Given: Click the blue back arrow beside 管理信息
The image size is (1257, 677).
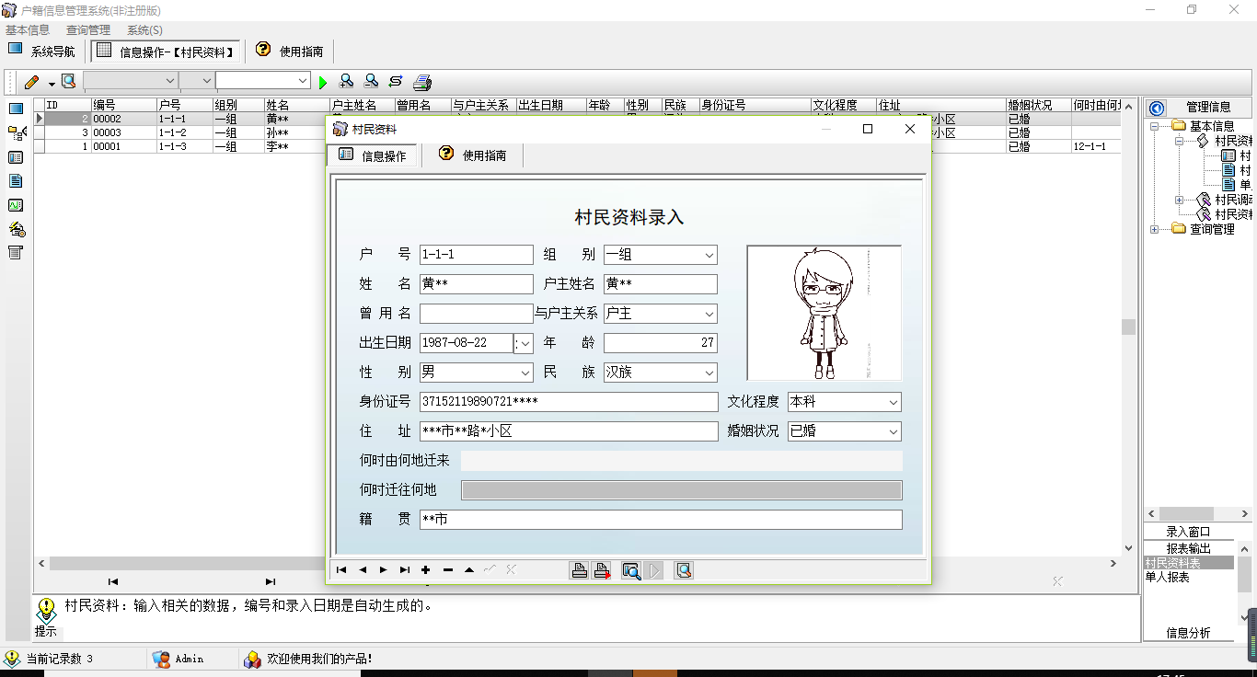Looking at the screenshot, I should tap(1158, 108).
